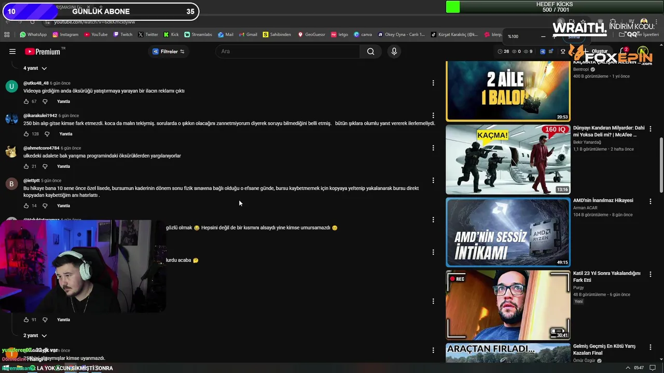
Task: Open the Streamlabs bookmark
Action: coord(198,35)
